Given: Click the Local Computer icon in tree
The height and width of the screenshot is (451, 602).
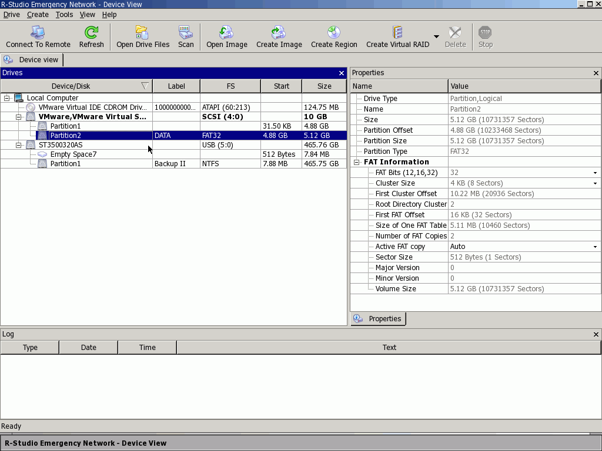Looking at the screenshot, I should click(19, 98).
